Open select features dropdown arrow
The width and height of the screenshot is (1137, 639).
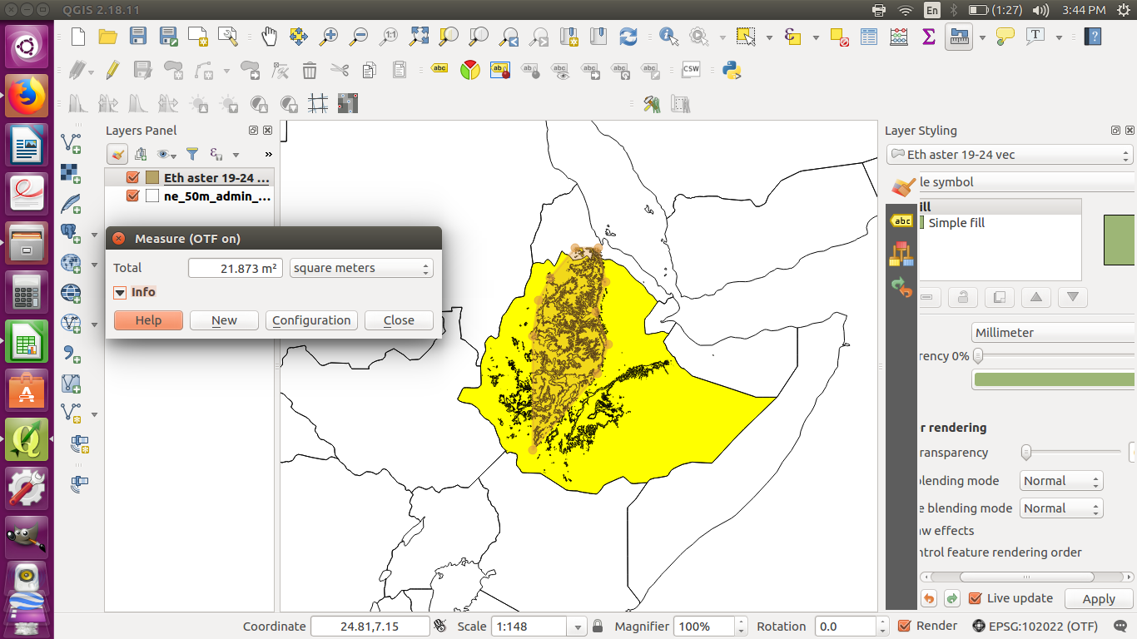[769, 37]
